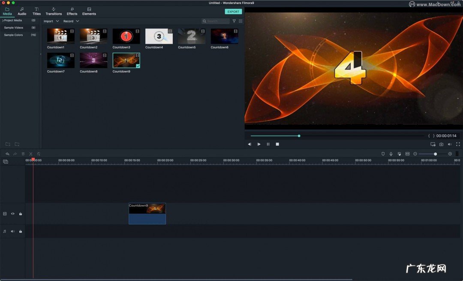Toggle the lock on the video track
Screen dimensions: 463x281
tap(20, 214)
